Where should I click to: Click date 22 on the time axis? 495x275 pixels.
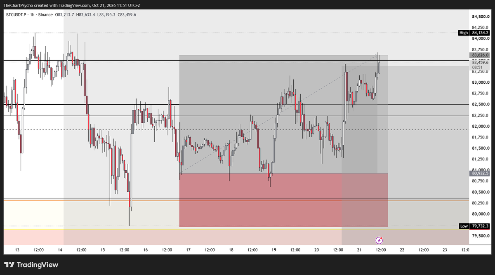(402, 250)
